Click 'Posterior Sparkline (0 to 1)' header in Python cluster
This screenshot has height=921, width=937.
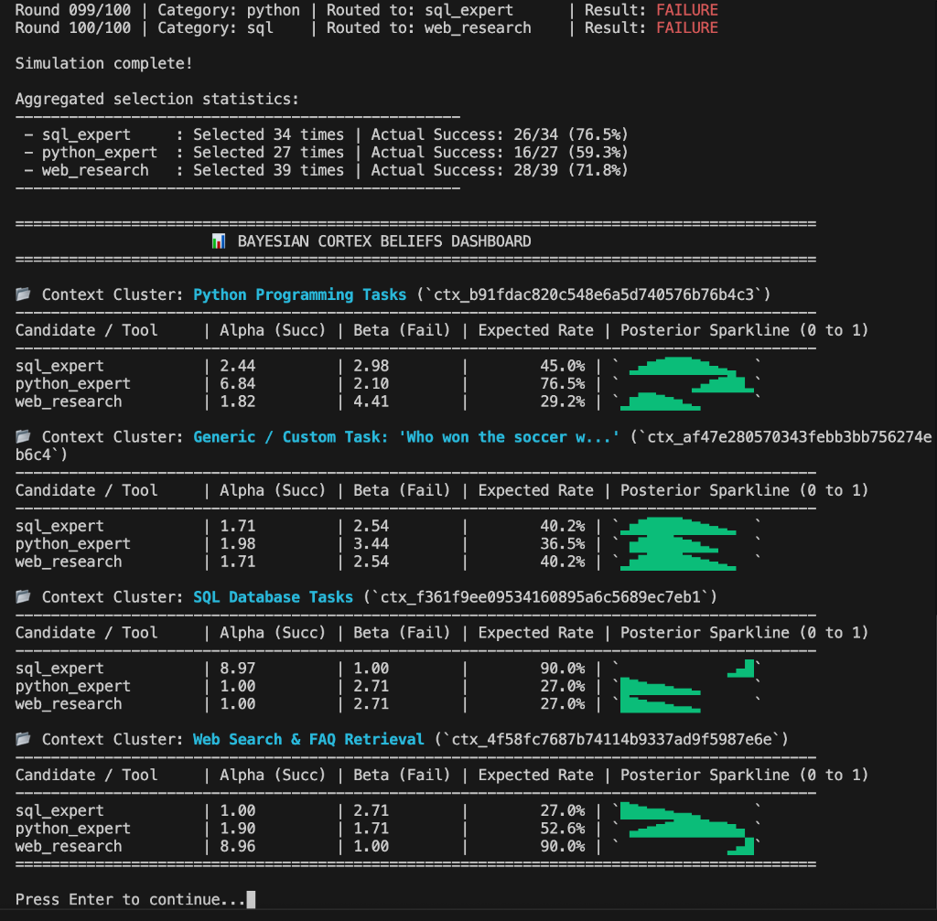(x=744, y=330)
